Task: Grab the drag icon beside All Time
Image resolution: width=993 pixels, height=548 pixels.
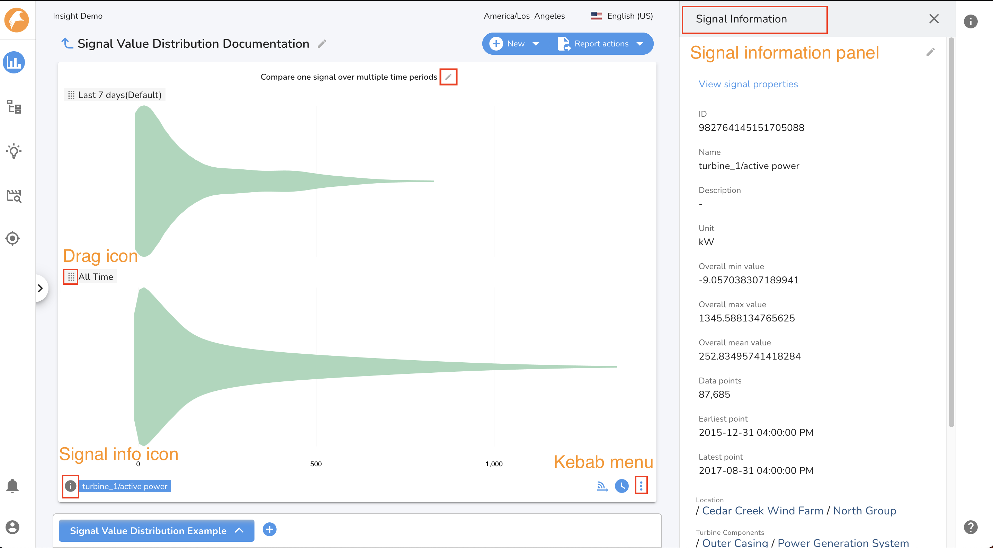Action: pyautogui.click(x=71, y=276)
